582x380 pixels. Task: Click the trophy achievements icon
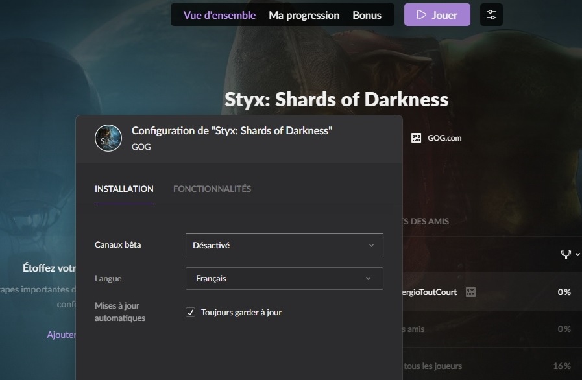point(566,254)
